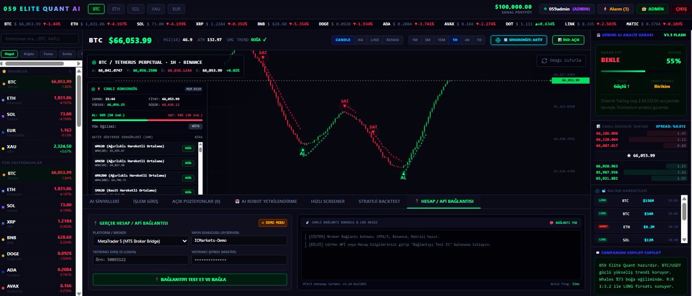Click the DEMO MODU badge
Viewport: 692px width, 296px height.
coord(272,222)
